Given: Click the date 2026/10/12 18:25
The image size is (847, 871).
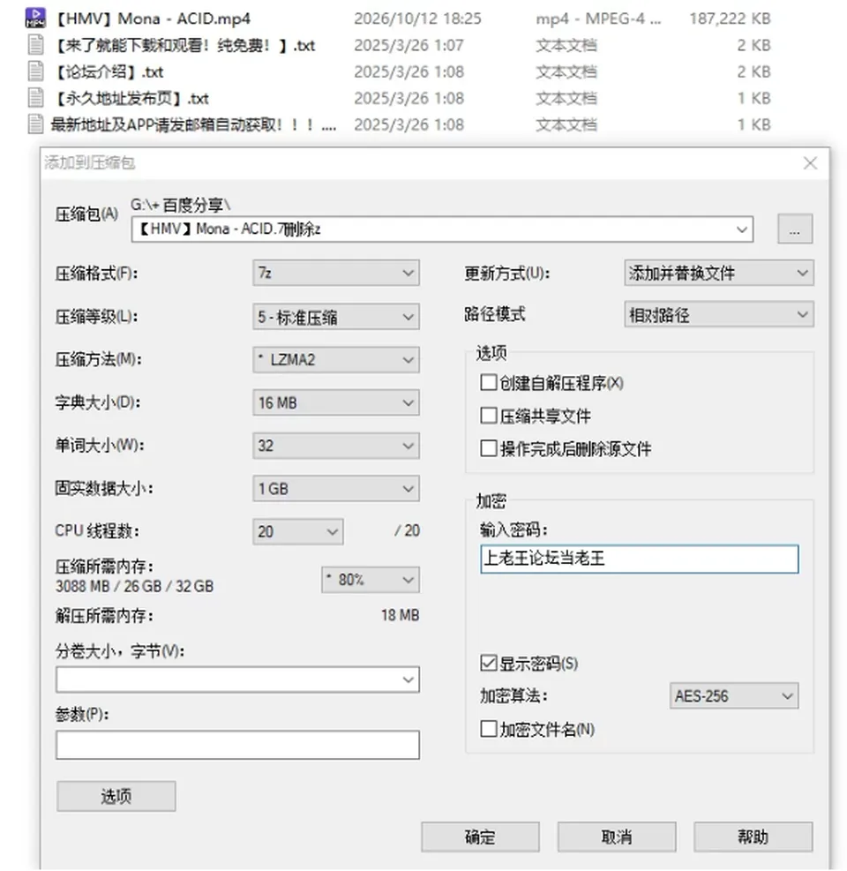Looking at the screenshot, I should (417, 19).
